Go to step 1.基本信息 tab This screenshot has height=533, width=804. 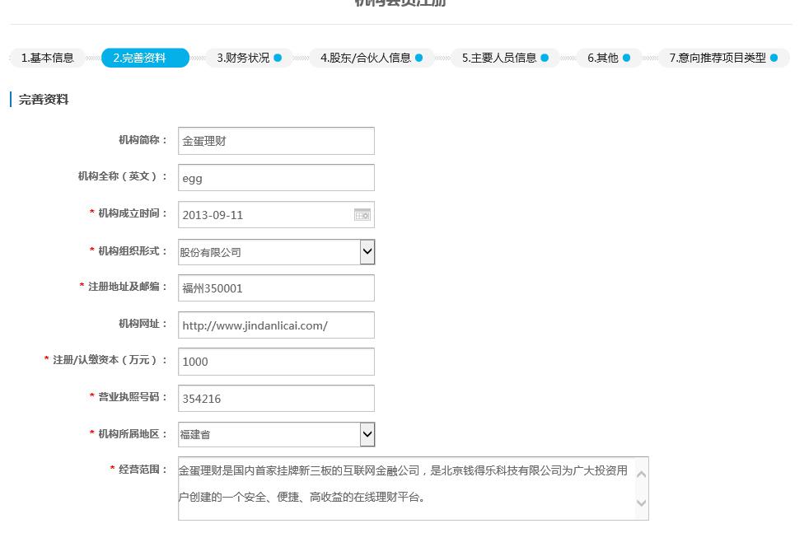click(48, 58)
